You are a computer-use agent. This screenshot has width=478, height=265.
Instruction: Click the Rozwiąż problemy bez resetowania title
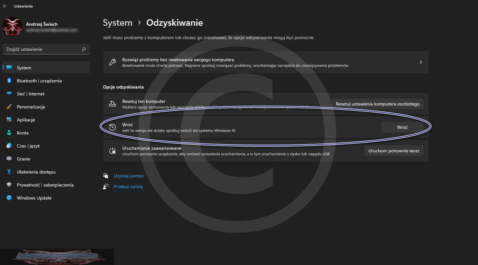pyautogui.click(x=178, y=60)
